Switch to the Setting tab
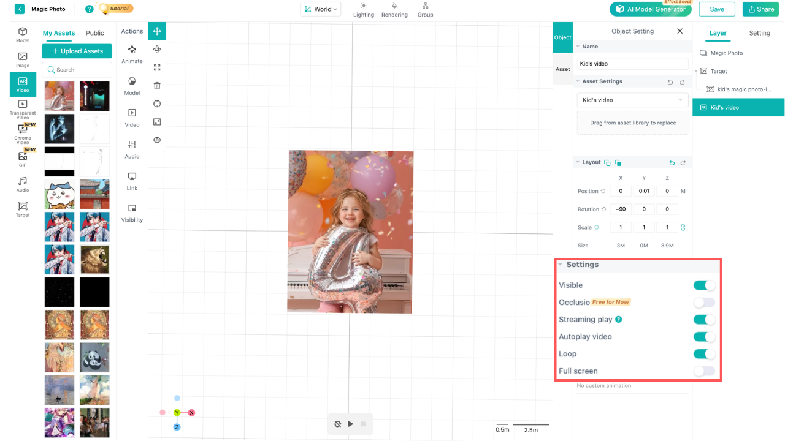This screenshot has height=441, width=785. (x=759, y=33)
